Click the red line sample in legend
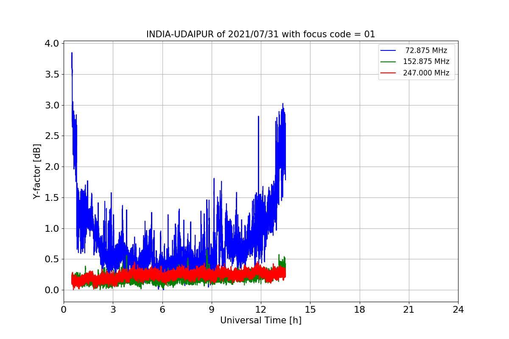Image resolution: width=509 pixels, height=339 pixels. click(x=388, y=73)
